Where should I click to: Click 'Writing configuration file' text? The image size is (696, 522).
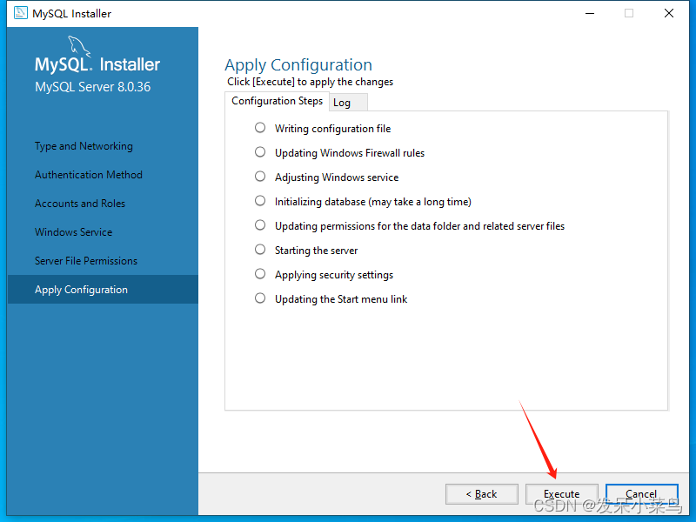pos(333,129)
